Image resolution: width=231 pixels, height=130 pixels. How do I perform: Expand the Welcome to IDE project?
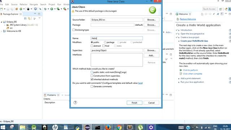coord(1,31)
